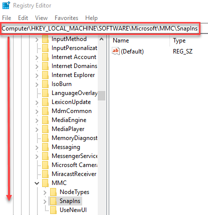Select the IsoBurn folder icon
208x215 pixels.
coord(45,84)
